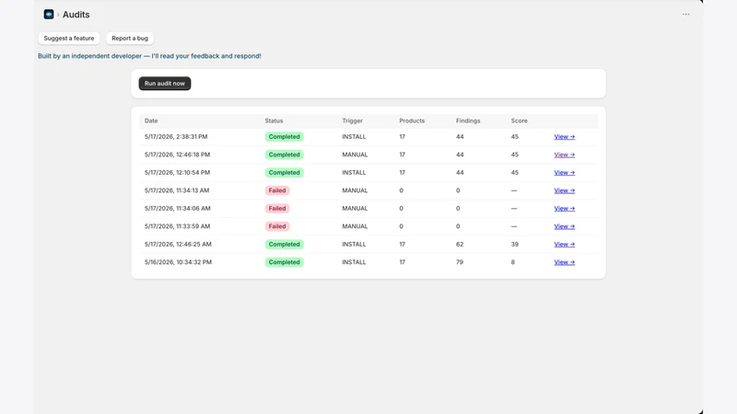Open View link for 12:46:18 PM audit
The image size is (737, 414).
pos(564,155)
